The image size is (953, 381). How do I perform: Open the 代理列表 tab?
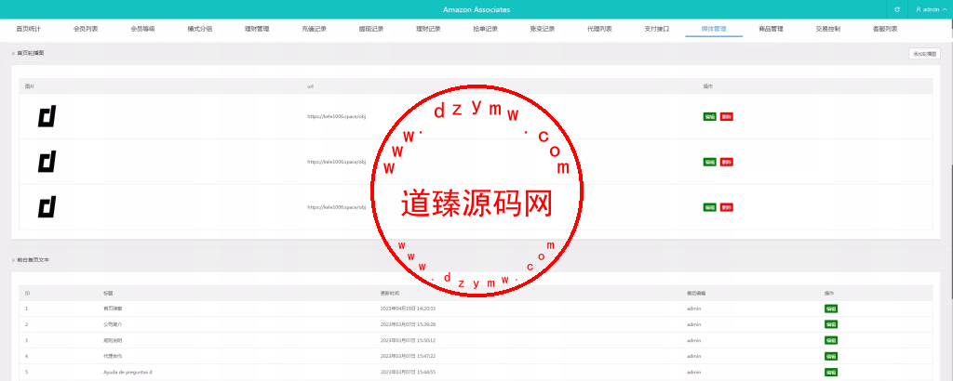(x=599, y=29)
